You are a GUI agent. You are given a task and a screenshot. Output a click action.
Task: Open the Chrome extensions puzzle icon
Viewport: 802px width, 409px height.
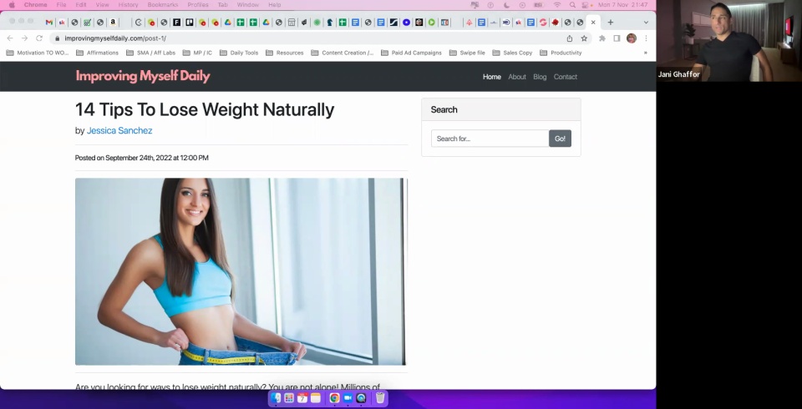pos(602,38)
